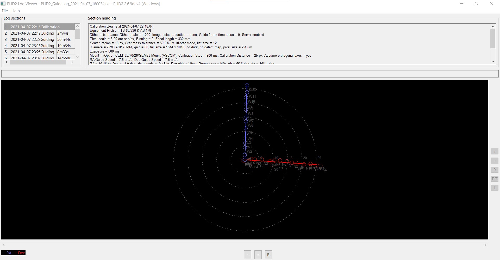Image resolution: width=500 pixels, height=260 pixels.
Task: Toggle the Dec legend entry
Action: click(x=20, y=253)
